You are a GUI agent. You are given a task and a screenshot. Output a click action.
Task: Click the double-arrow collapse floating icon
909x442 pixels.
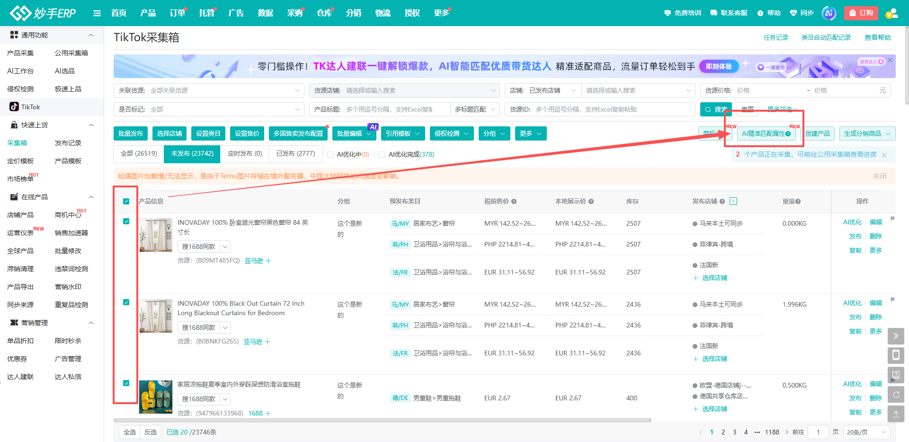tap(896, 336)
